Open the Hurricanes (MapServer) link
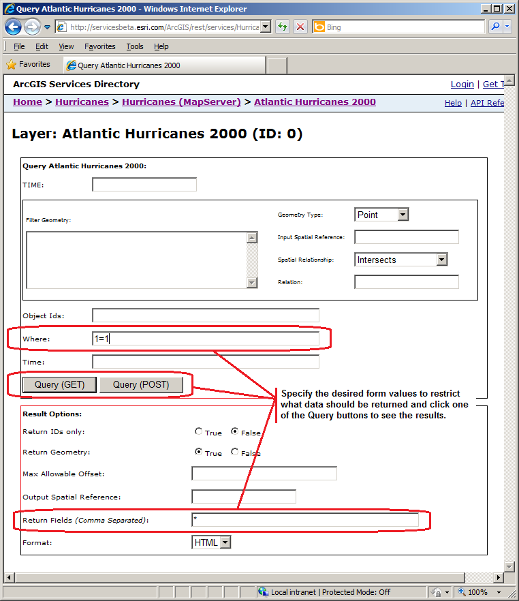 click(x=182, y=102)
